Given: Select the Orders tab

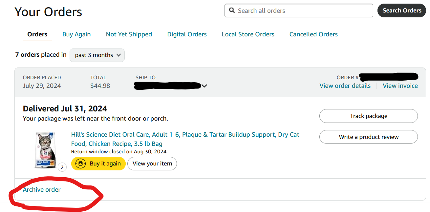Looking at the screenshot, I should pos(37,34).
